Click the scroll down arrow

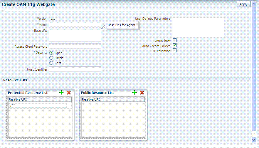pyautogui.click(x=254, y=140)
